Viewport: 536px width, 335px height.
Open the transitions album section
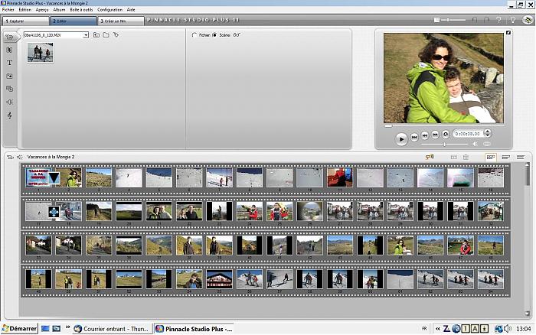9,50
